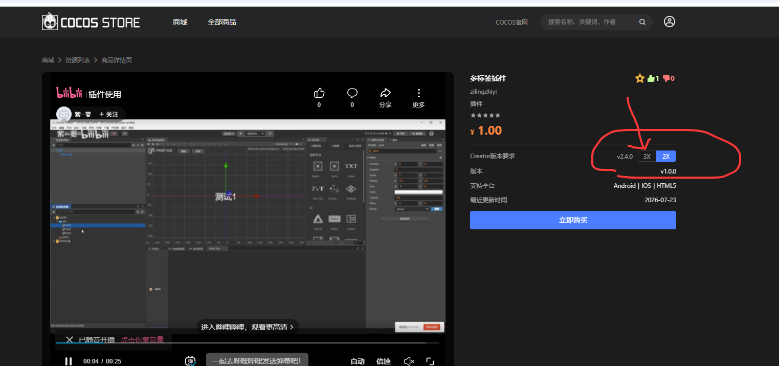
Task: Enter fullscreen video mode
Action: (430, 361)
